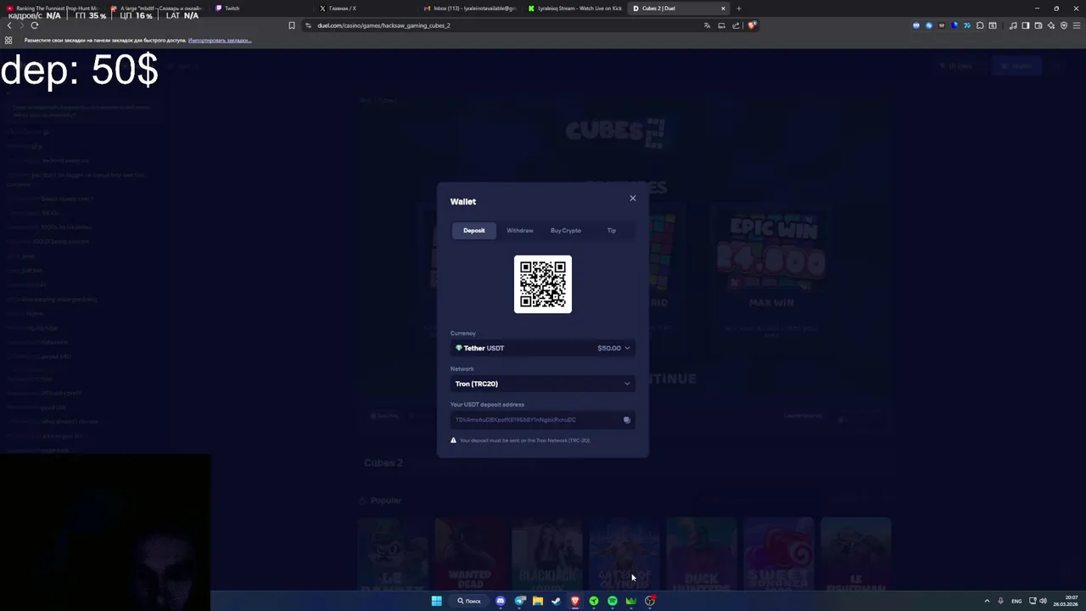
Task: Open the Windows Start menu
Action: (x=436, y=601)
